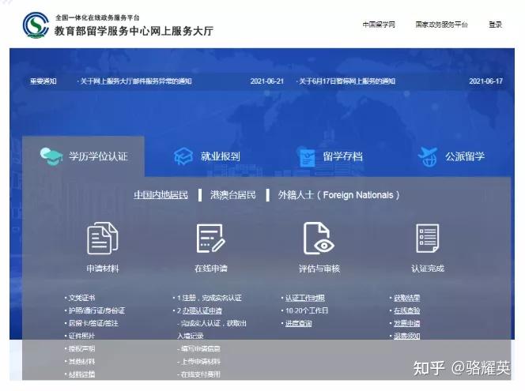
Task: Click the 学历学位认证 graduation cap icon
Action: click(51, 156)
